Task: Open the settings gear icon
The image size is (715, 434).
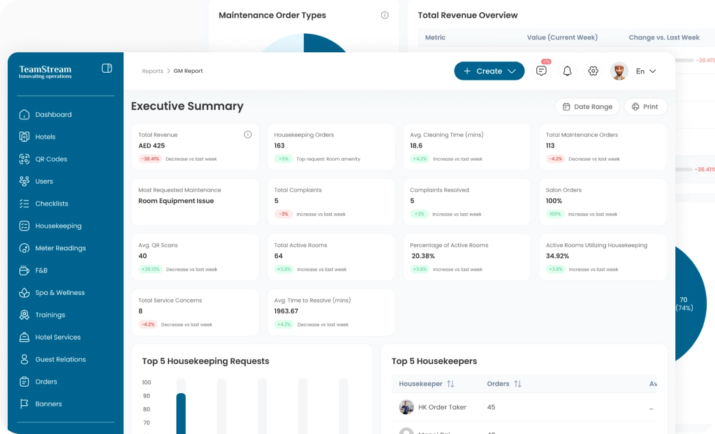Action: tap(593, 71)
